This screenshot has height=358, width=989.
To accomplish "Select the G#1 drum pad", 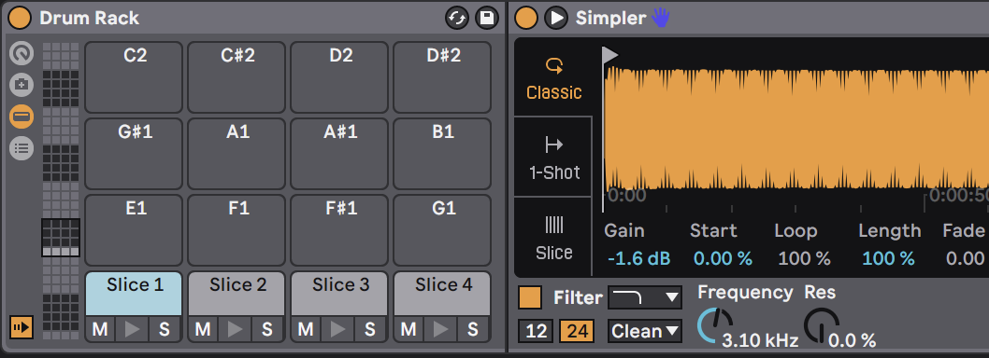I will pos(134,154).
